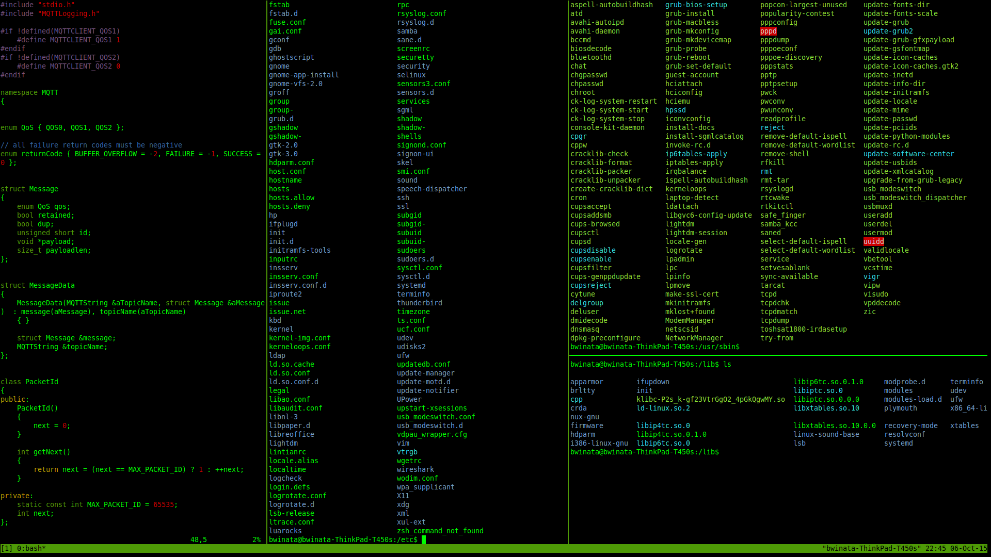991x557 pixels.
Task: Click the hosts file in /etc listing
Action: pos(279,189)
